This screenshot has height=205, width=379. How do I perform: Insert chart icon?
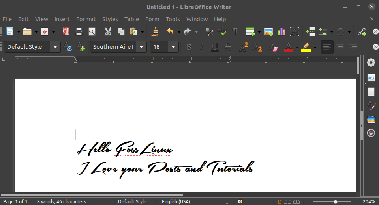[x=281, y=31]
